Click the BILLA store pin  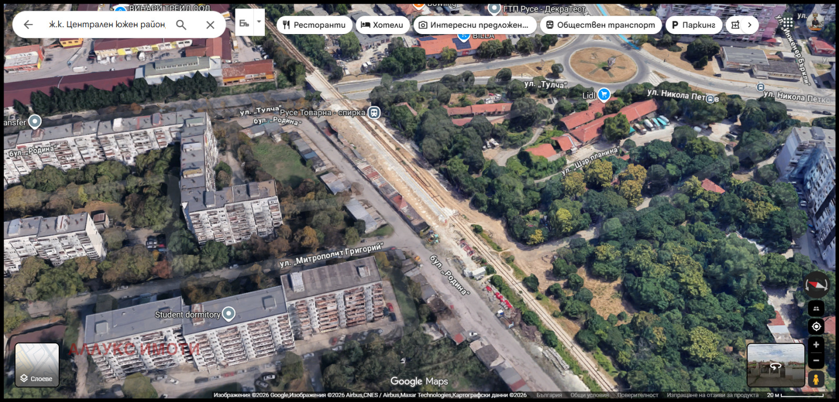464,36
